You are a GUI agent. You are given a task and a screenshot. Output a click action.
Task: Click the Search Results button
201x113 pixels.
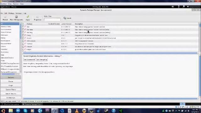click(11, 94)
